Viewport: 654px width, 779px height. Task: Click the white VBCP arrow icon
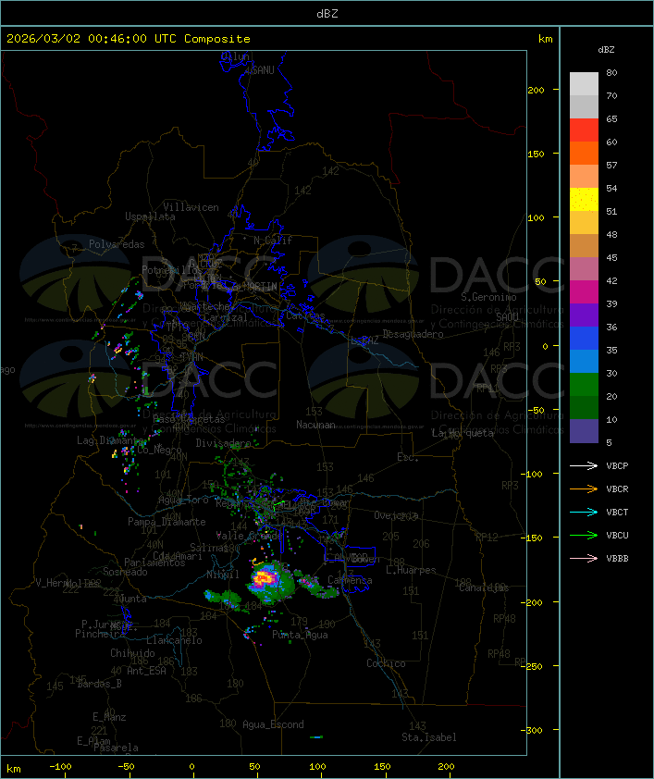tap(584, 465)
